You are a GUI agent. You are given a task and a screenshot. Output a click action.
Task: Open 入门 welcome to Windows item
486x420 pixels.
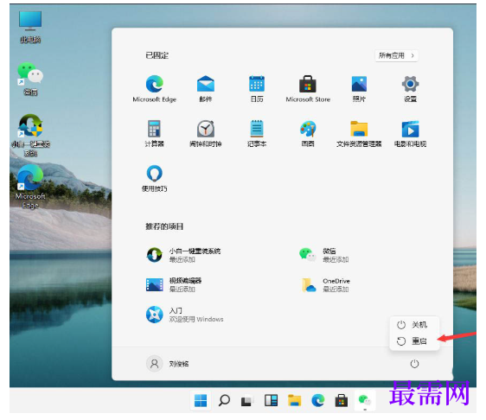(x=185, y=315)
